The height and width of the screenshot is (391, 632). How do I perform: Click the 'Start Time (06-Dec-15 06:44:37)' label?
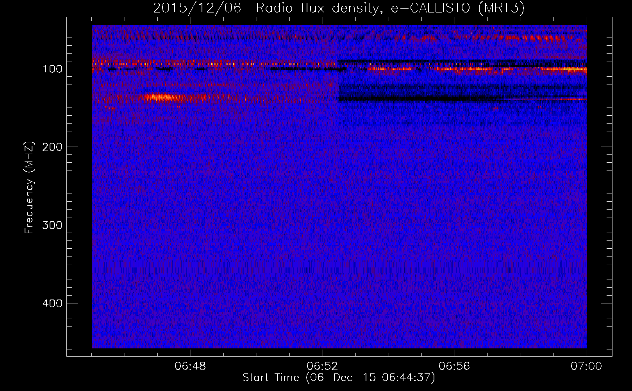coord(339,378)
